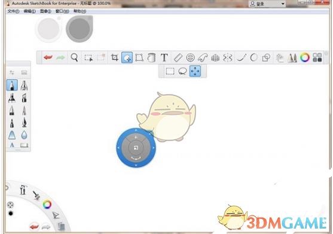Select the water drop blur brush
This screenshot has height=234, width=333.
pos(24,135)
